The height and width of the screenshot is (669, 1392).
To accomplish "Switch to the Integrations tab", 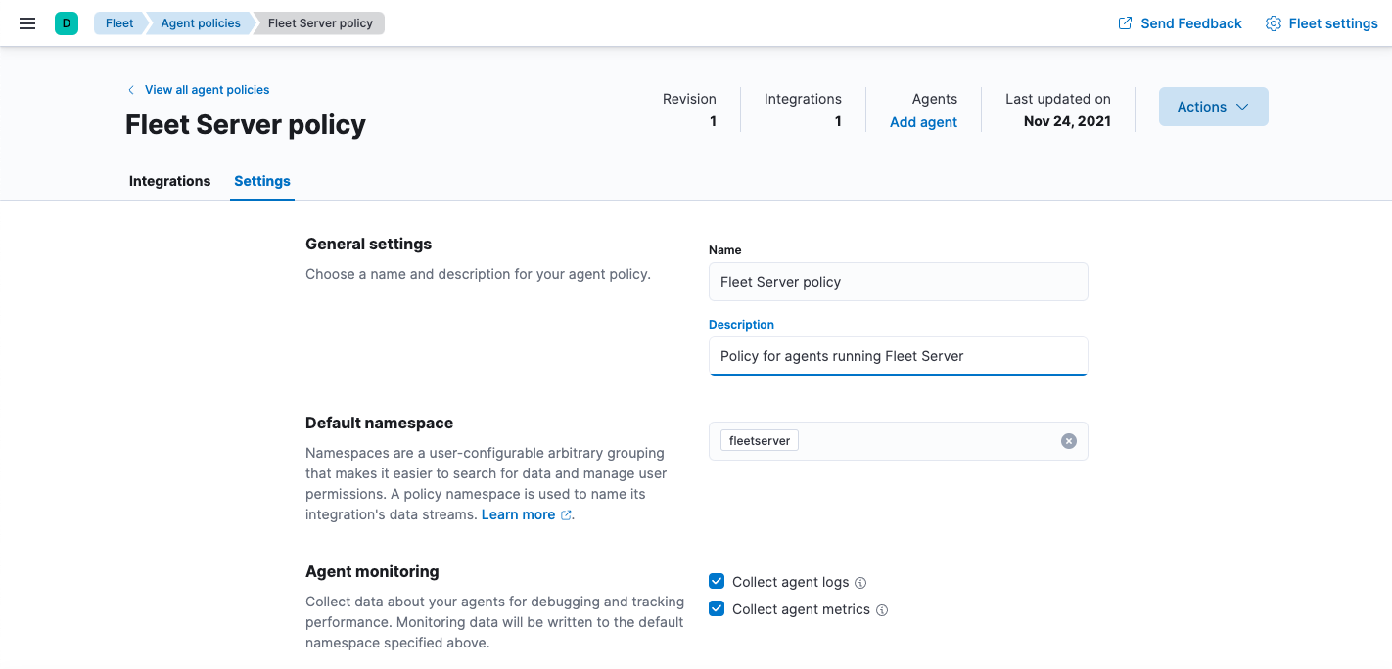I will click(169, 181).
